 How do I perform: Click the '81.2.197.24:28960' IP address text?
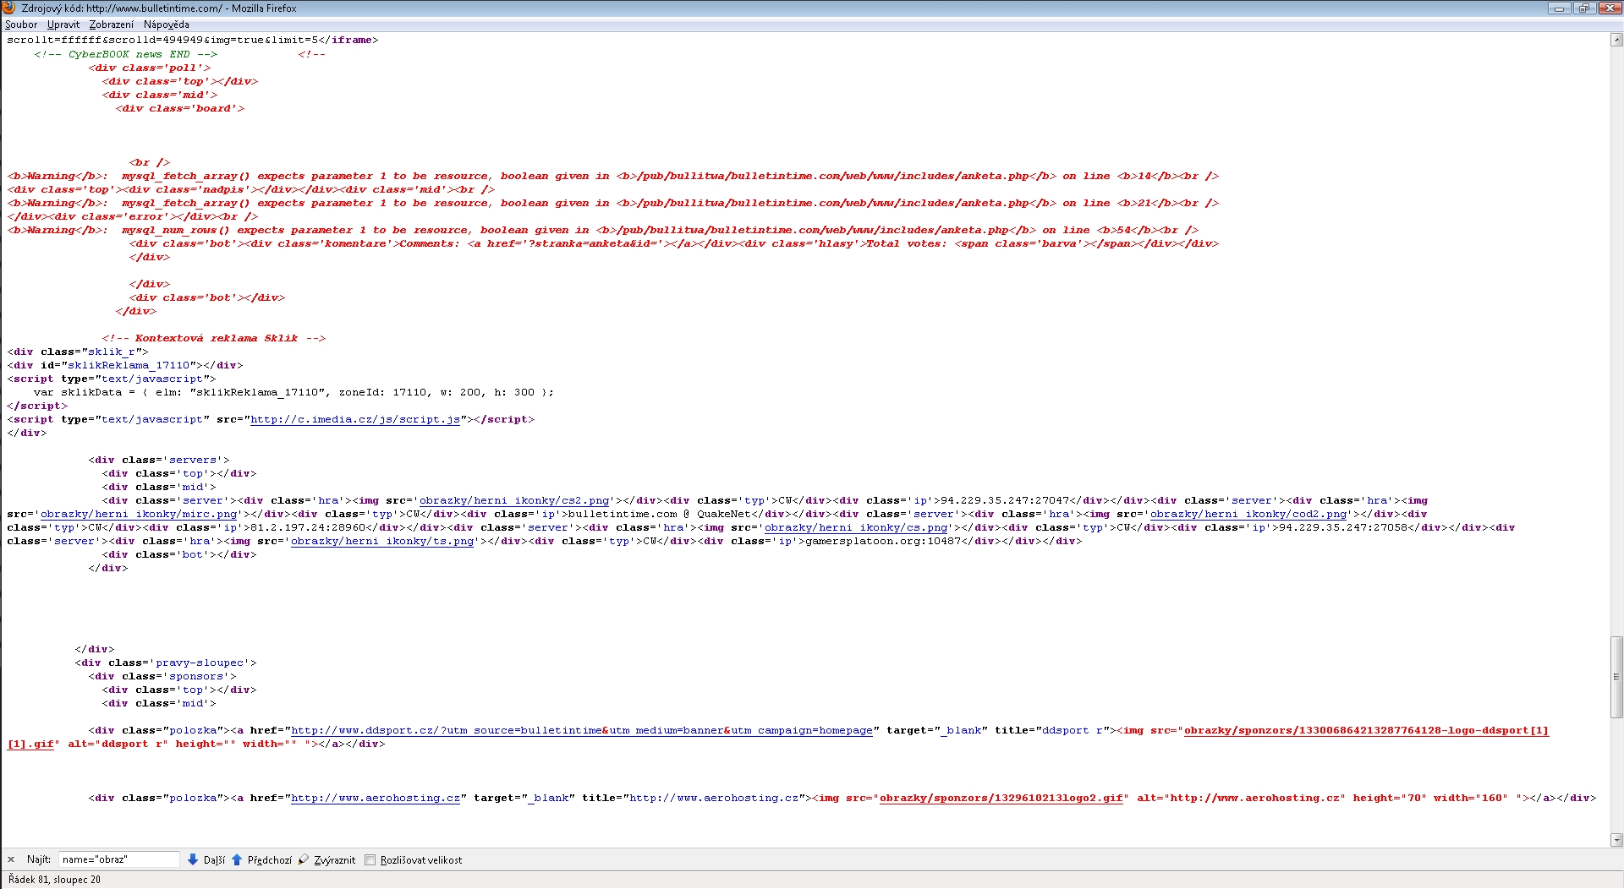308,527
